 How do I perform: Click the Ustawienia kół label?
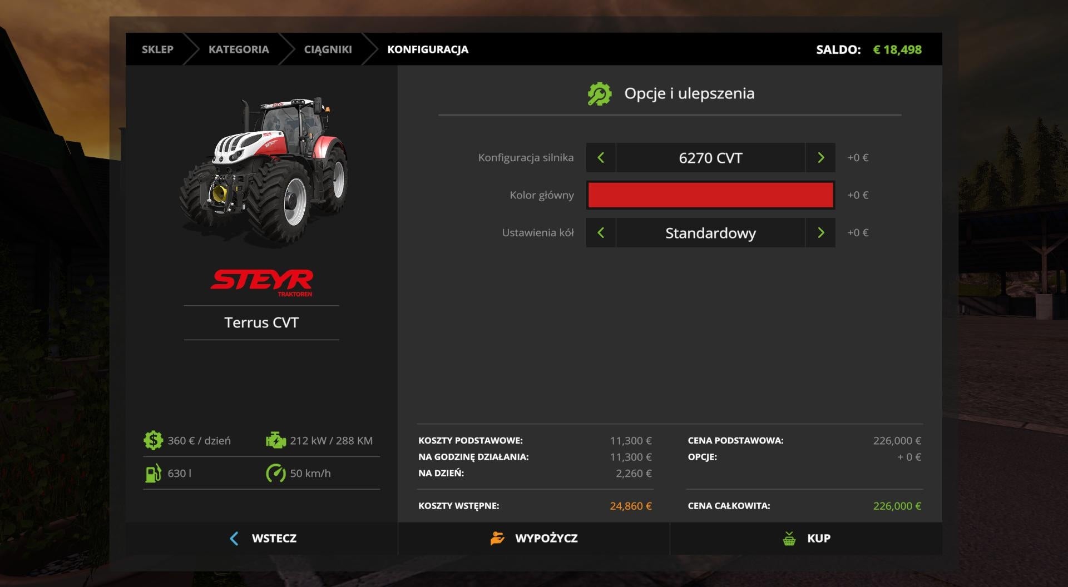pyautogui.click(x=538, y=232)
